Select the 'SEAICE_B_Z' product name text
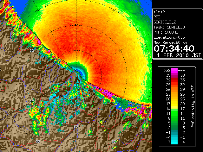The width and height of the screenshot is (203, 152). click(x=165, y=22)
